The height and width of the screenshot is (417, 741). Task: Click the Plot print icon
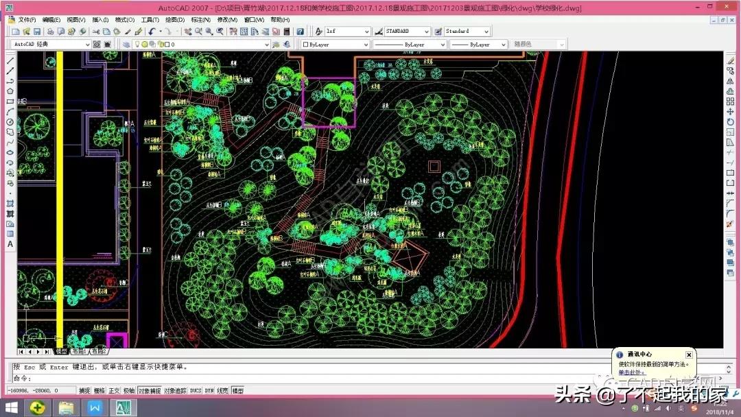coord(51,32)
